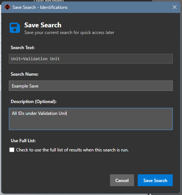Click the "Search Text:" label
The height and width of the screenshot is (195, 182).
23,48
